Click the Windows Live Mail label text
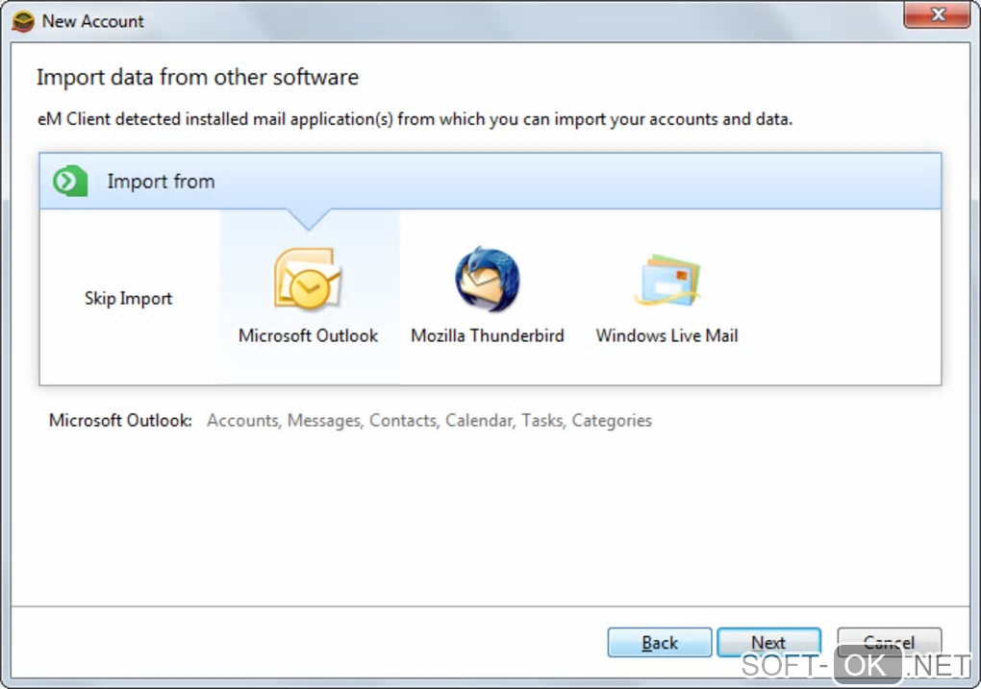981x689 pixels. (x=667, y=335)
